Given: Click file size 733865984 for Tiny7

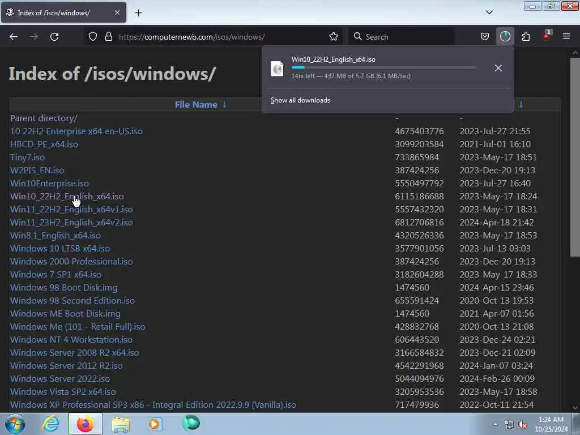Looking at the screenshot, I should (x=417, y=157).
